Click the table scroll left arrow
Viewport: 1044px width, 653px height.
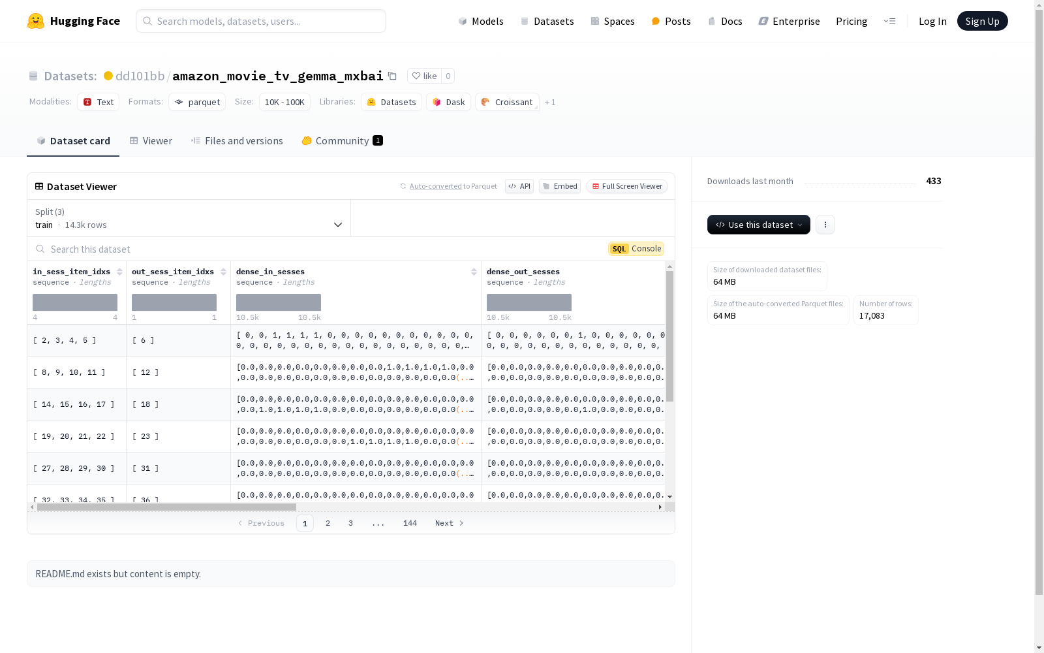click(x=33, y=507)
